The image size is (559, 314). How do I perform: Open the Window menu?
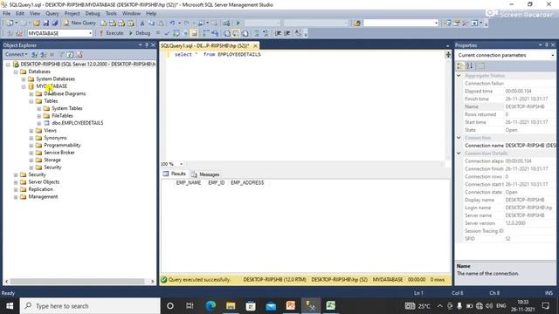click(x=131, y=14)
